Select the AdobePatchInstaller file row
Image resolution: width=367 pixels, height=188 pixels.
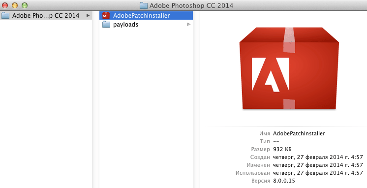tap(146, 15)
